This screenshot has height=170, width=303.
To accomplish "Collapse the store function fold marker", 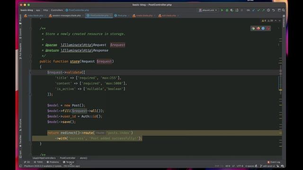I will [31, 61].
